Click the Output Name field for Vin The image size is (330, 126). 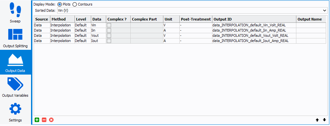click(x=311, y=25)
